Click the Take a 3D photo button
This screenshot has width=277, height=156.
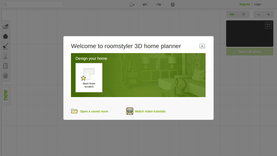pos(250,52)
